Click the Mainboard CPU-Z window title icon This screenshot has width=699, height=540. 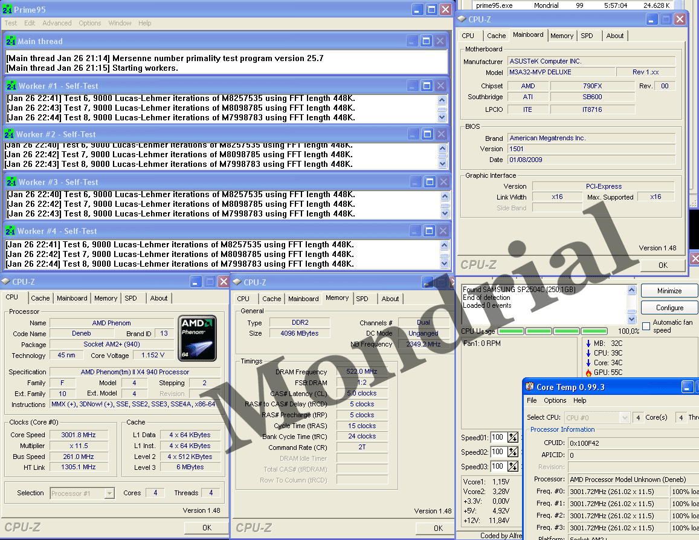[462, 19]
